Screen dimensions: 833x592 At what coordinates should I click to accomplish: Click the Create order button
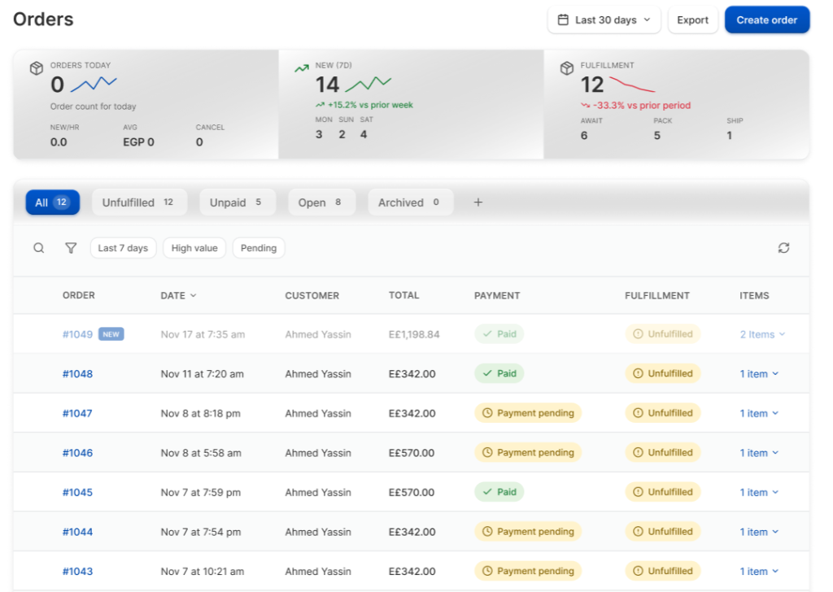(766, 20)
